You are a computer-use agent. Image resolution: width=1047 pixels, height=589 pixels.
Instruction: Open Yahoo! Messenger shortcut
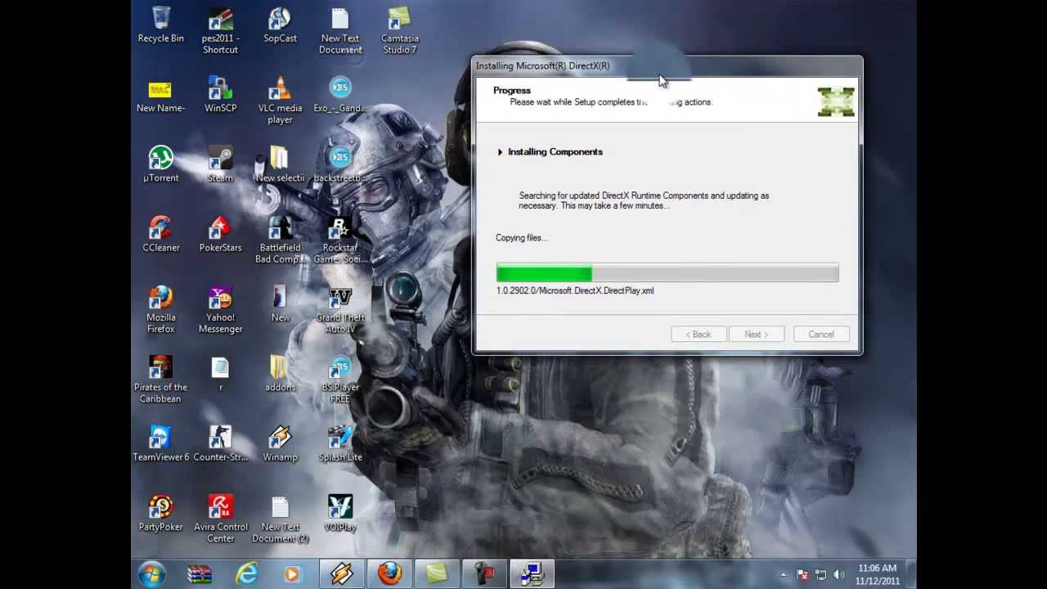[x=220, y=311]
